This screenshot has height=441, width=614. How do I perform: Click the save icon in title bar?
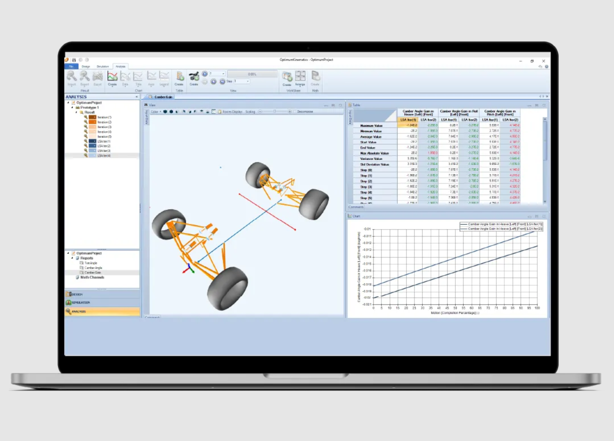coord(74,60)
